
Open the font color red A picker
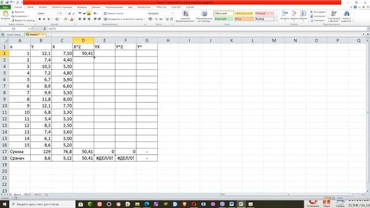coord(72,19)
